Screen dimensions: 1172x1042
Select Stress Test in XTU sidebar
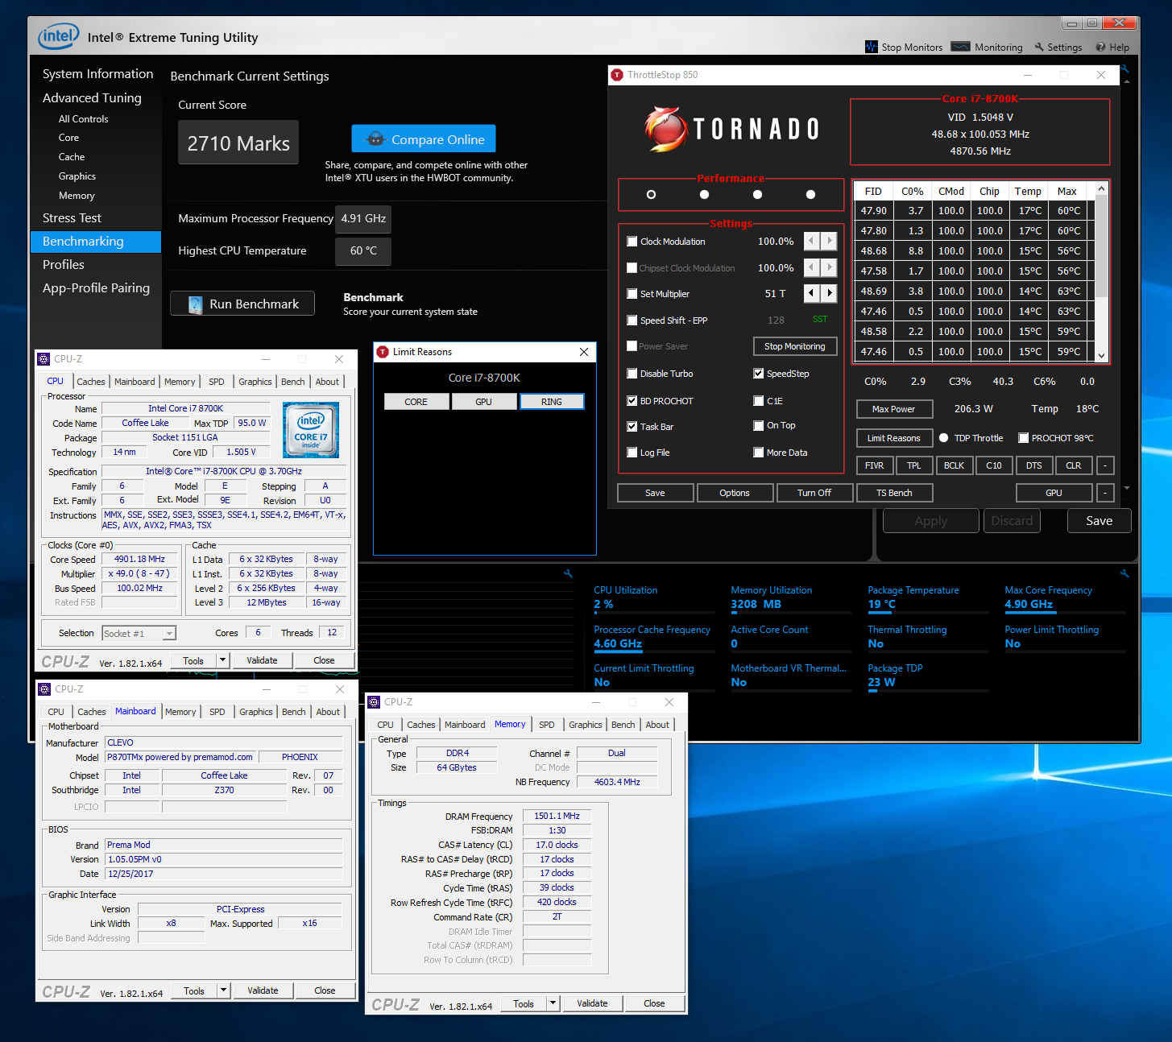click(72, 218)
